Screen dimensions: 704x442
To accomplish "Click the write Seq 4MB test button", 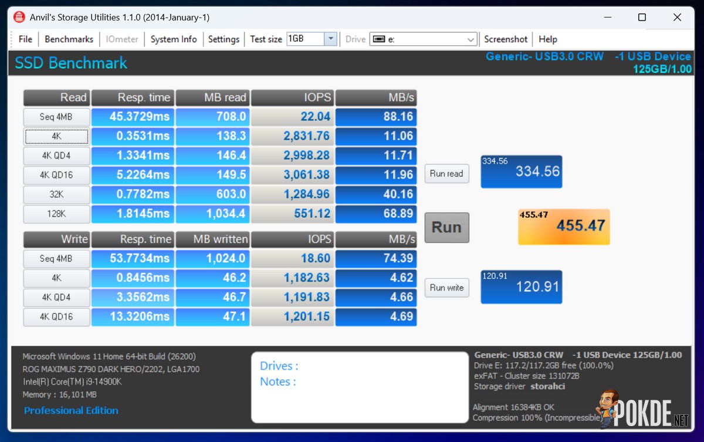I will [x=56, y=259].
